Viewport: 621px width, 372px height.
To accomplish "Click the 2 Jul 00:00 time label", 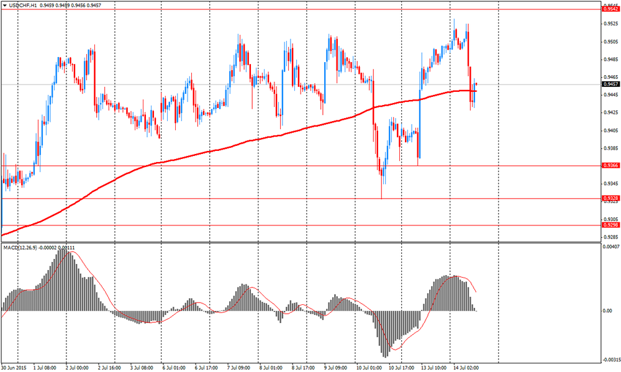I will [x=77, y=368].
